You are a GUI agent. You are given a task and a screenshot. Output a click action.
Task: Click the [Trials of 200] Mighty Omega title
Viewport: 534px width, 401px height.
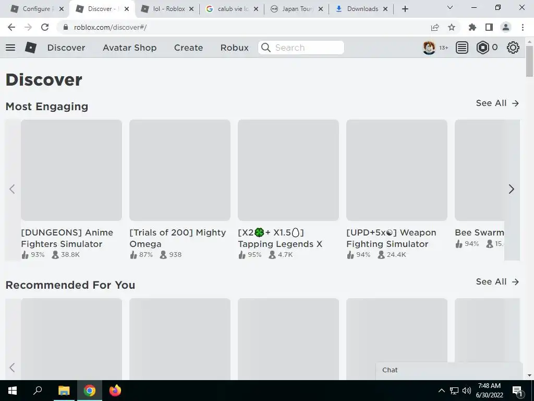[x=178, y=238]
